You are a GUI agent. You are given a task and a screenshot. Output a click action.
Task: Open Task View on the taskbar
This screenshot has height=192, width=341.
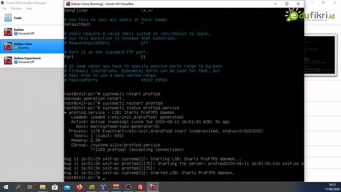[x=30, y=187]
